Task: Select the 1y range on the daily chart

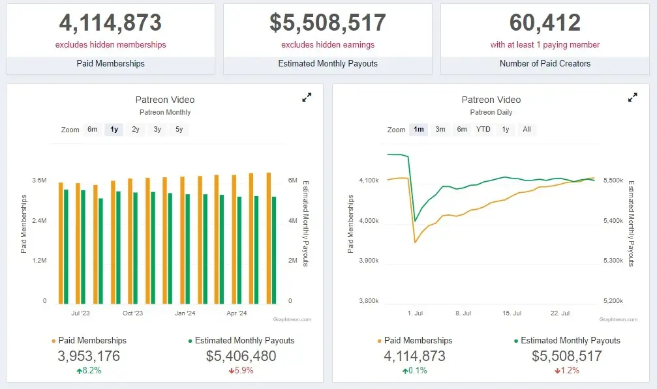Action: click(x=505, y=130)
